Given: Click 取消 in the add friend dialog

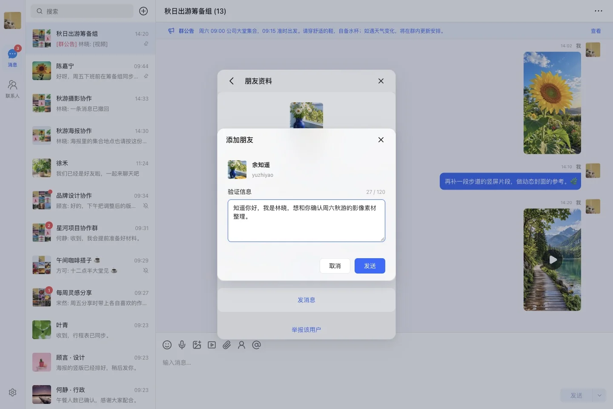Looking at the screenshot, I should (335, 266).
